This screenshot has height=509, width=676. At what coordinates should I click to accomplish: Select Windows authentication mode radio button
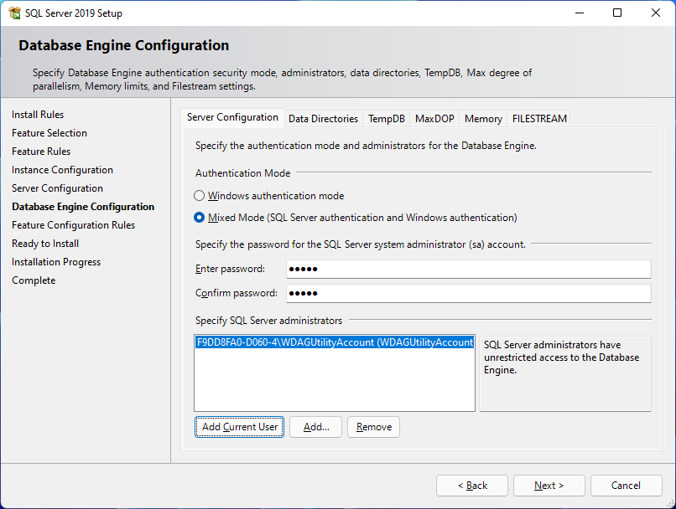coord(199,196)
